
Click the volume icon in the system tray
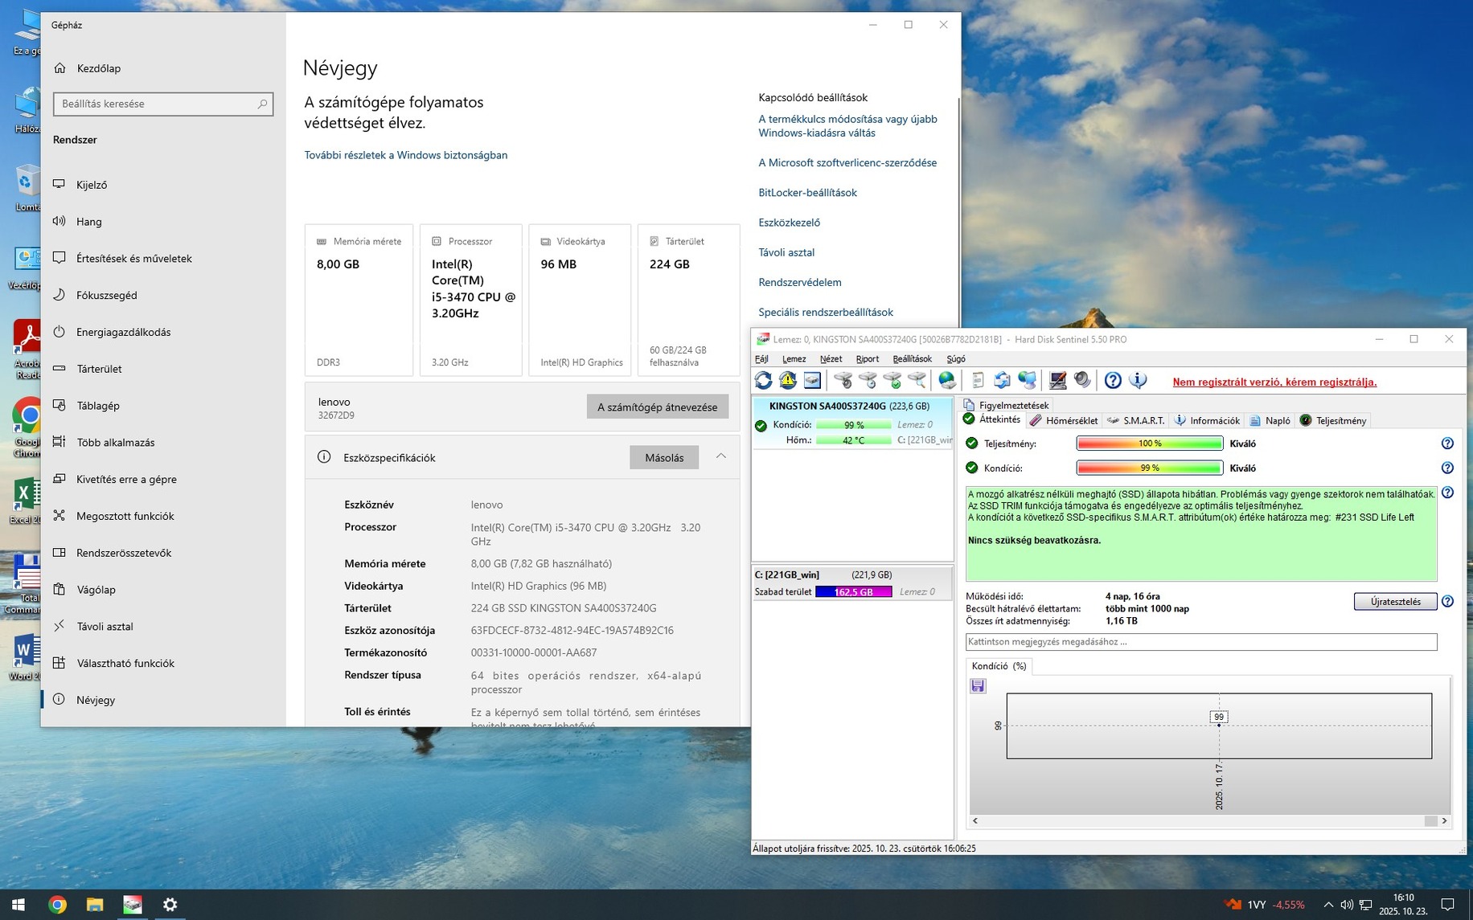pos(1347,905)
